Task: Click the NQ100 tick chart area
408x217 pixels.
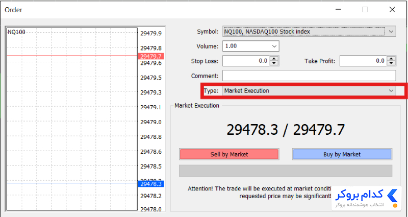Action: click(72, 119)
